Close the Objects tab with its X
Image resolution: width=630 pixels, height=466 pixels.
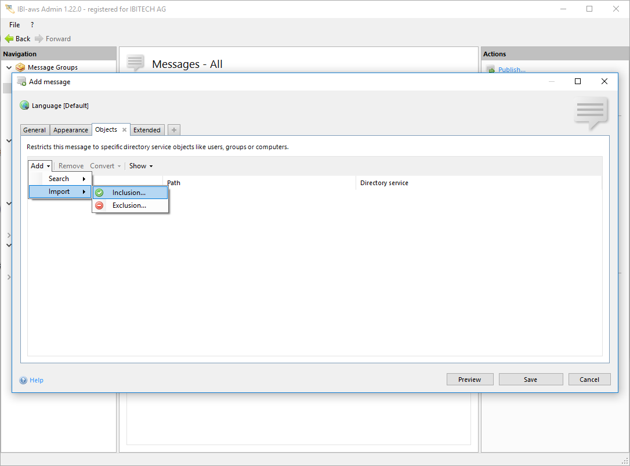tap(124, 130)
